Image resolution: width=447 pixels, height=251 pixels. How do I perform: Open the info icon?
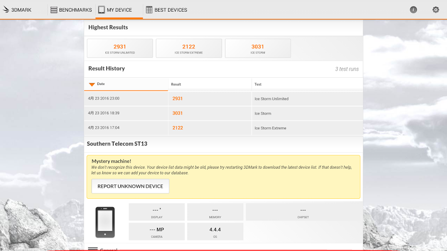coord(414,9)
